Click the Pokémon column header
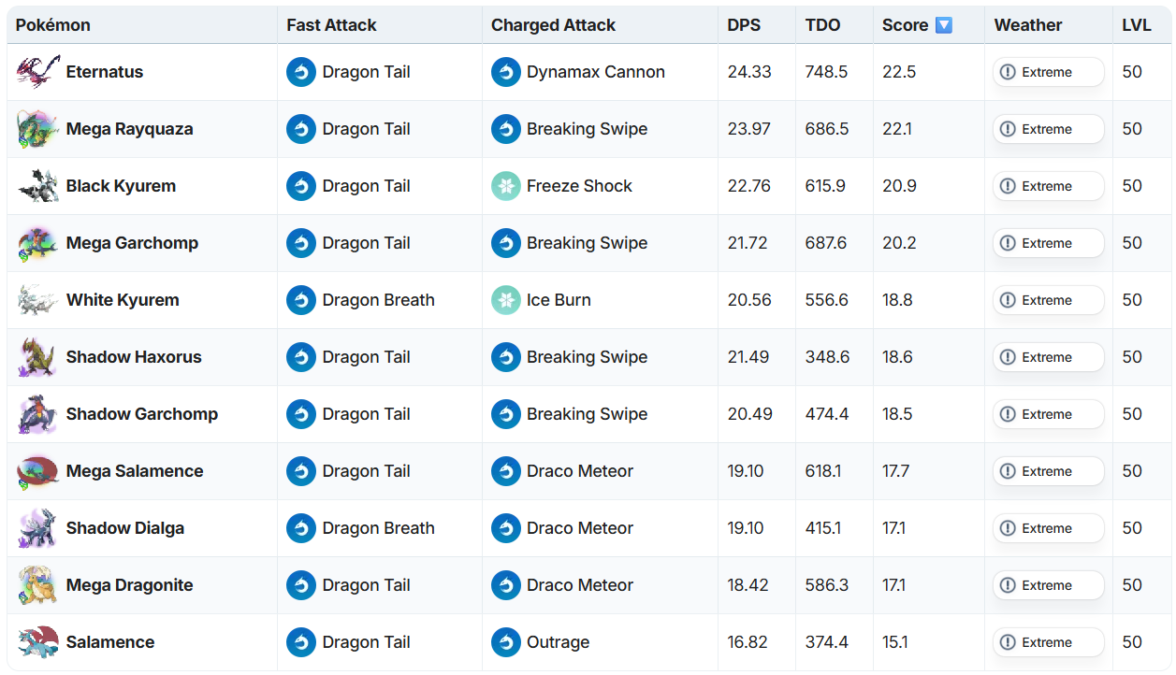Viewport: 1176px width, 675px height. pyautogui.click(x=53, y=25)
